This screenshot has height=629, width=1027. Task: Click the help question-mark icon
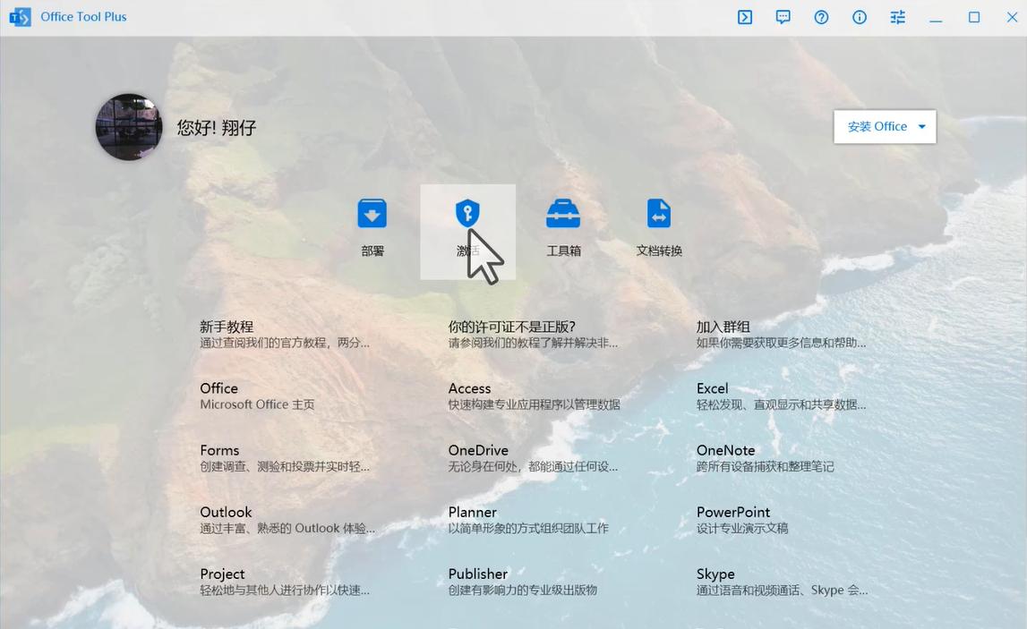click(x=821, y=17)
